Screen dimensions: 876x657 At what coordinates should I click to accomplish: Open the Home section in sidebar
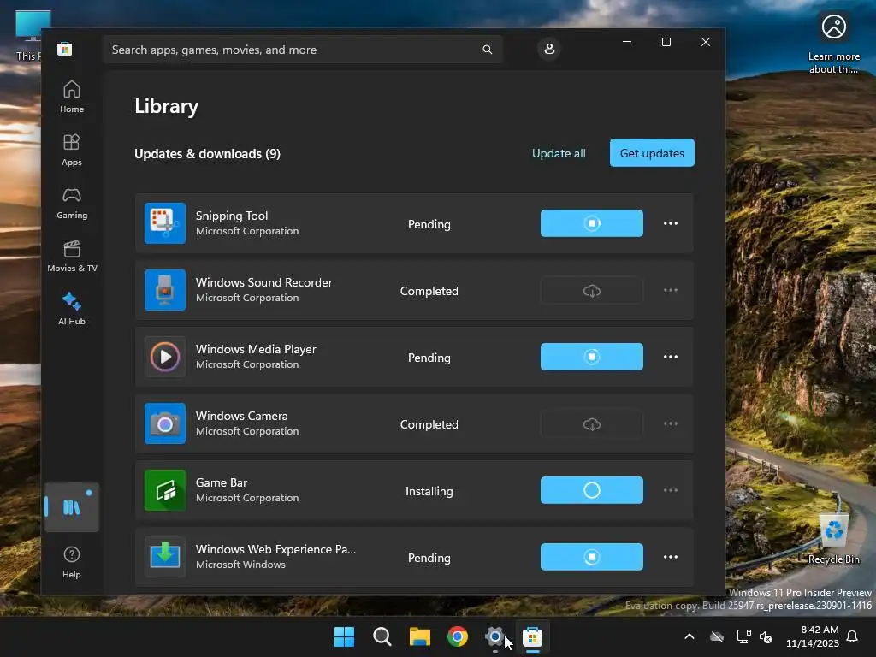click(72, 97)
